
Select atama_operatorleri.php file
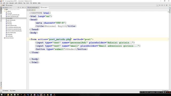(x=12, y=17)
